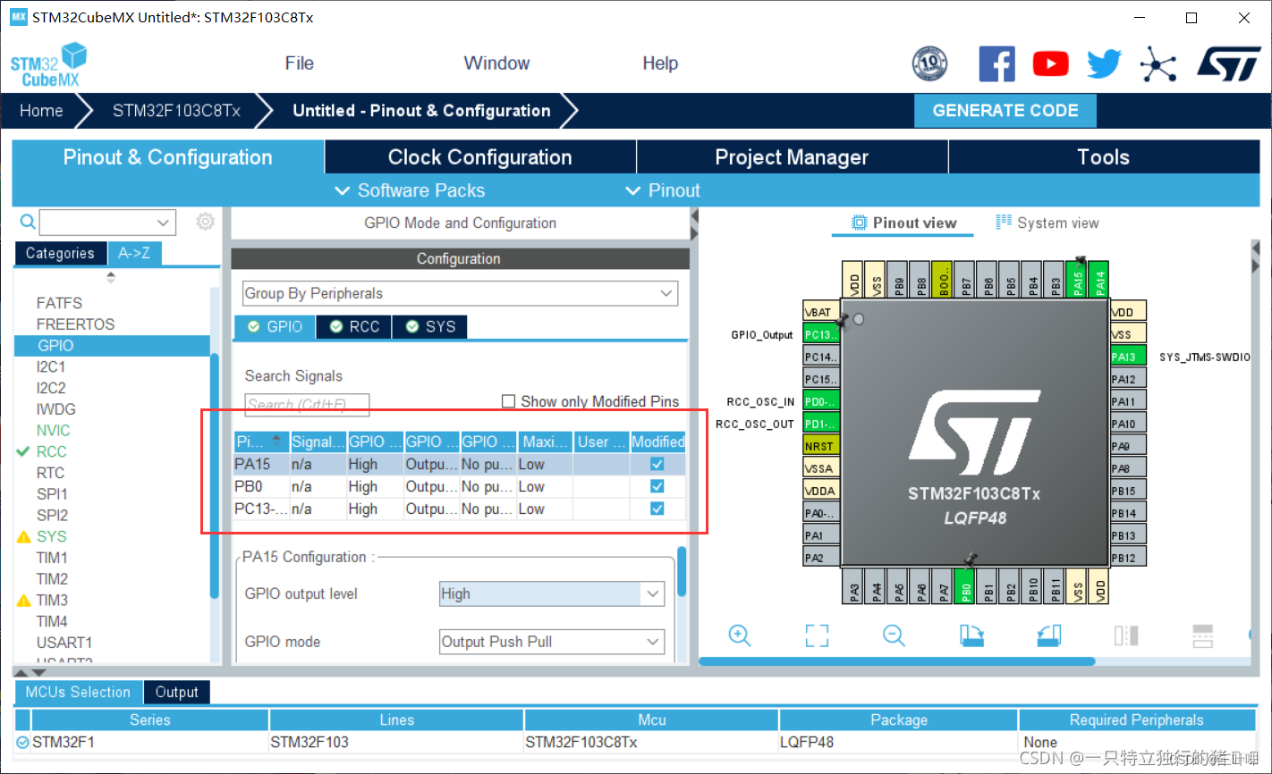Viewport: 1272px width, 774px height.
Task: Go to the Home breadcrumb
Action: [41, 111]
